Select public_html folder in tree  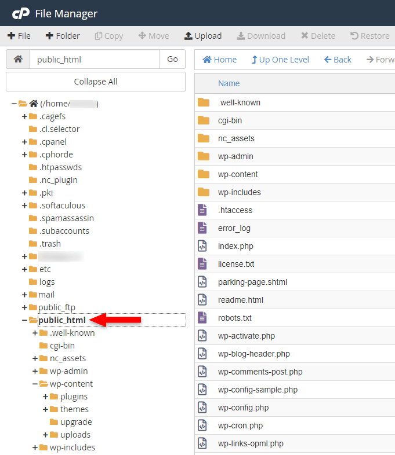62,320
